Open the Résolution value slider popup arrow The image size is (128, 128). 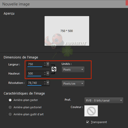(x=48, y=83)
